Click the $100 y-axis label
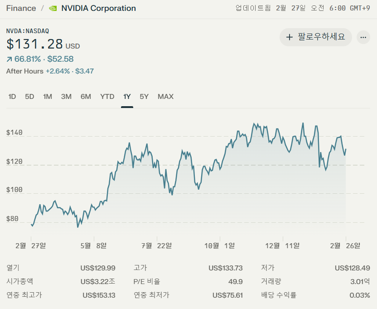 pos(14,190)
